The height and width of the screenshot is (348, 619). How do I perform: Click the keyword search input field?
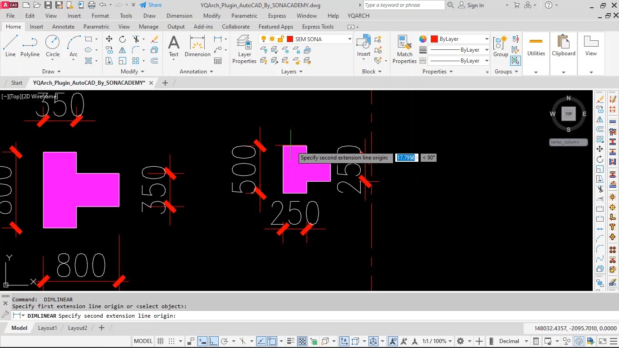[404, 5]
